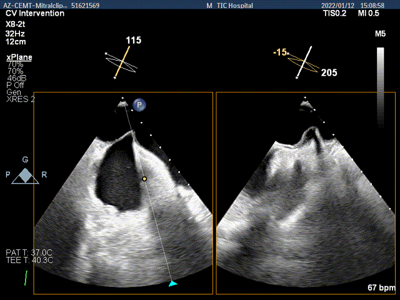Click the diamond orientation icon between P and R
This screenshot has width=400, height=300.
tap(25, 176)
